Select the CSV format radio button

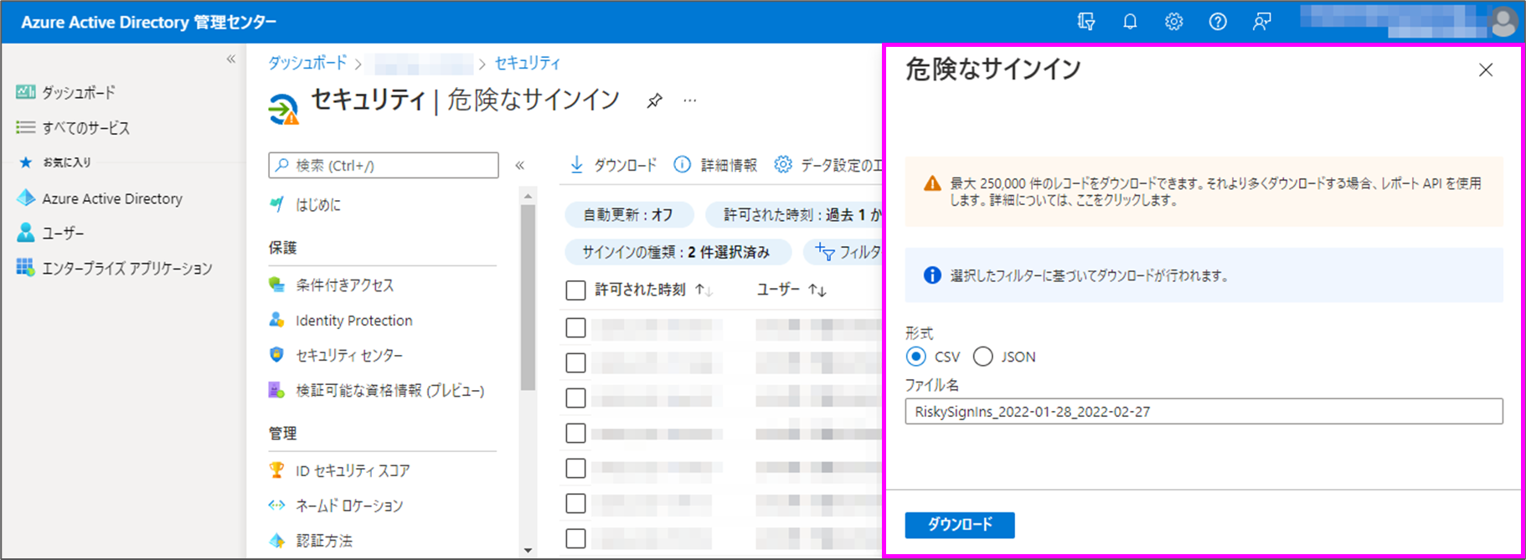coord(916,357)
